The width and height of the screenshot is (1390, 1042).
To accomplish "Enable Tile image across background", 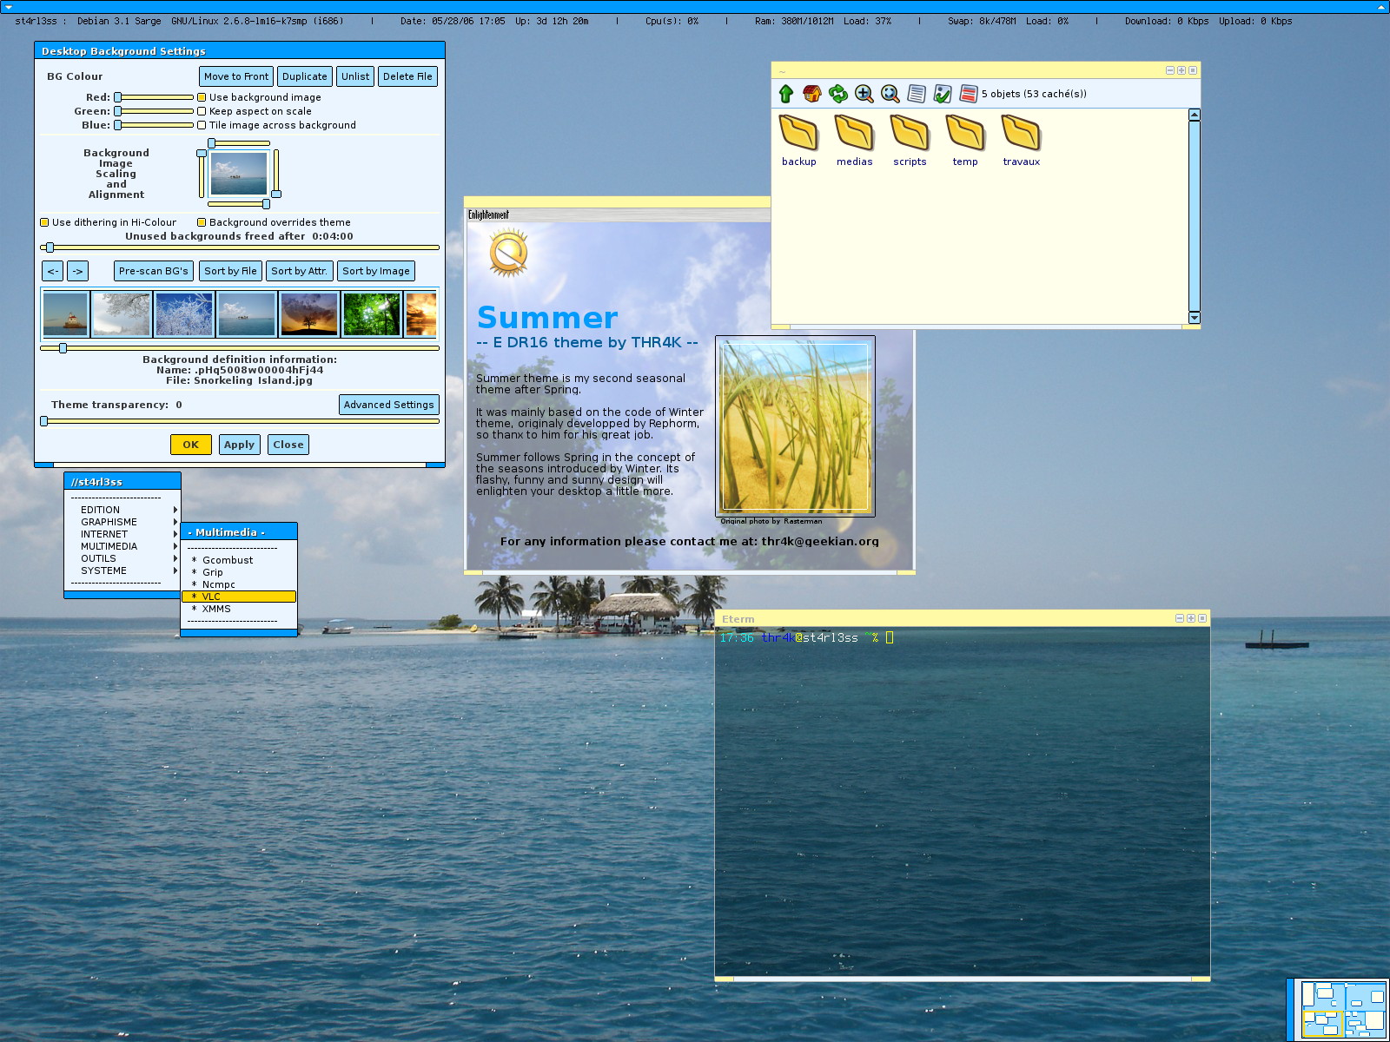I will [x=202, y=125].
